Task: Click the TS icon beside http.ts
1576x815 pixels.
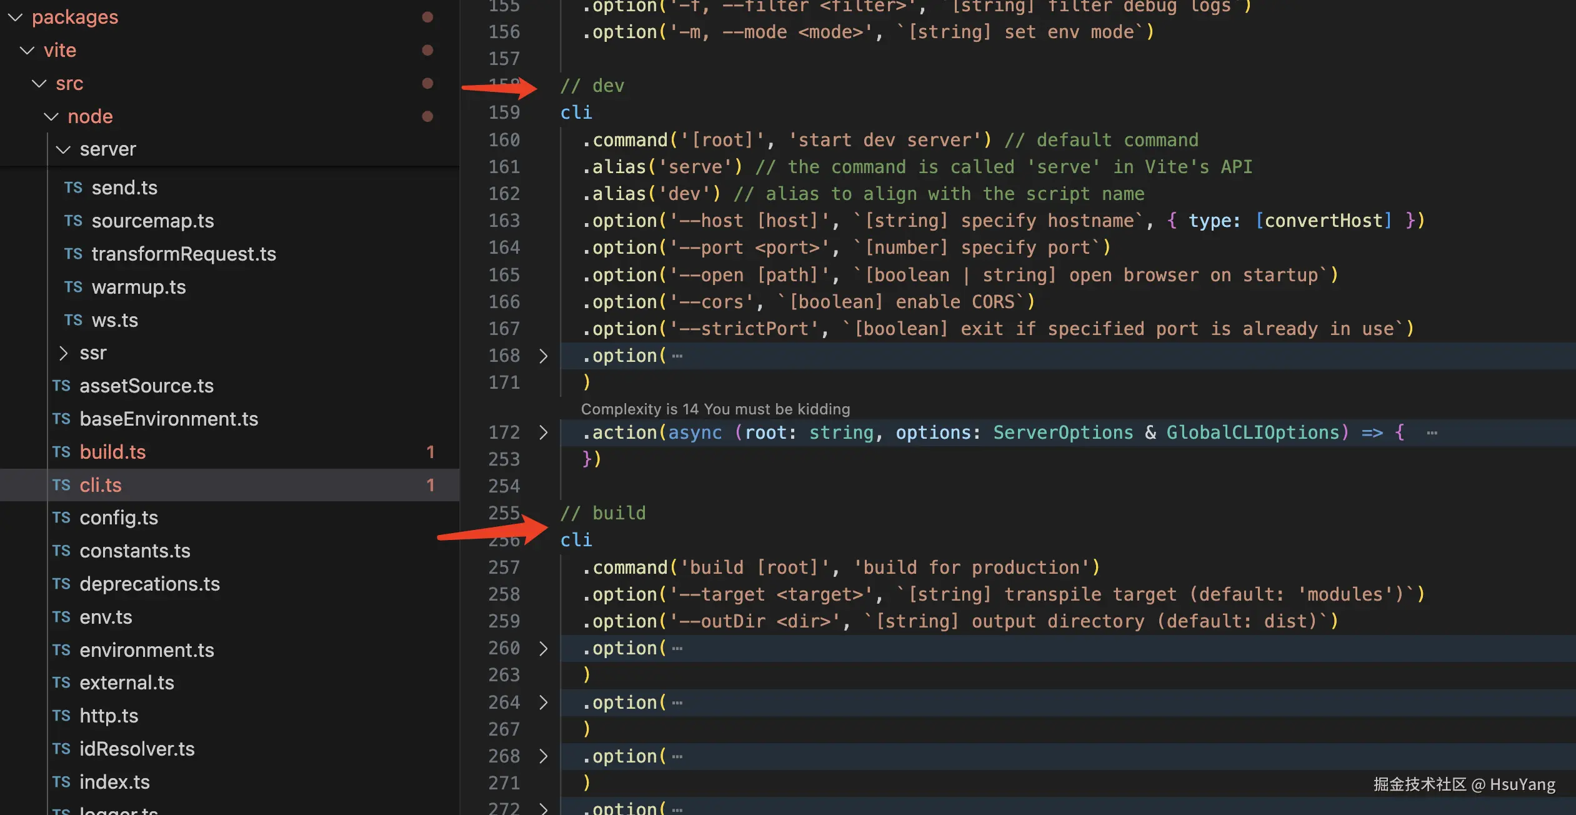Action: [x=61, y=716]
